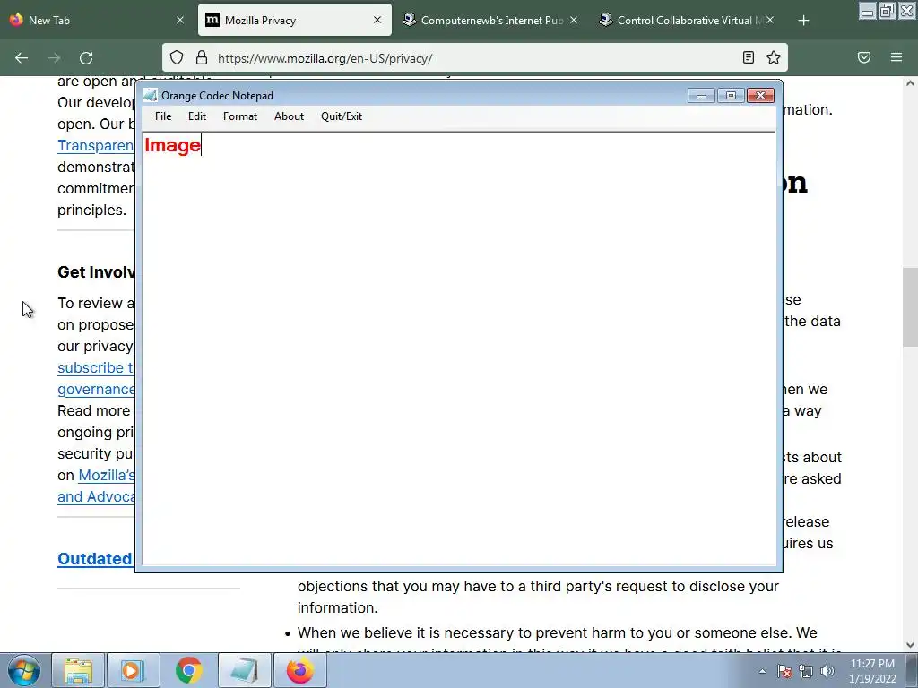Restore down the Firefox browser window

point(887,11)
